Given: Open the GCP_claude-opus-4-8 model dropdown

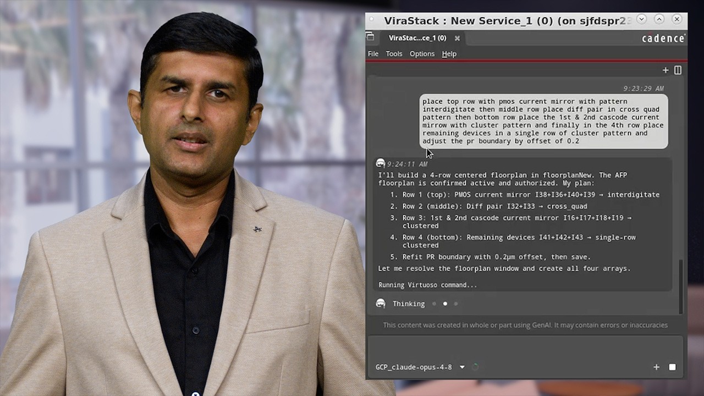Looking at the screenshot, I should [x=420, y=367].
